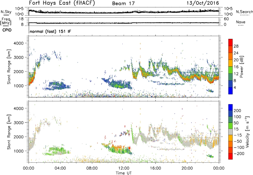
Task: Select the "08:00" time axis label
Action: click(x=92, y=168)
